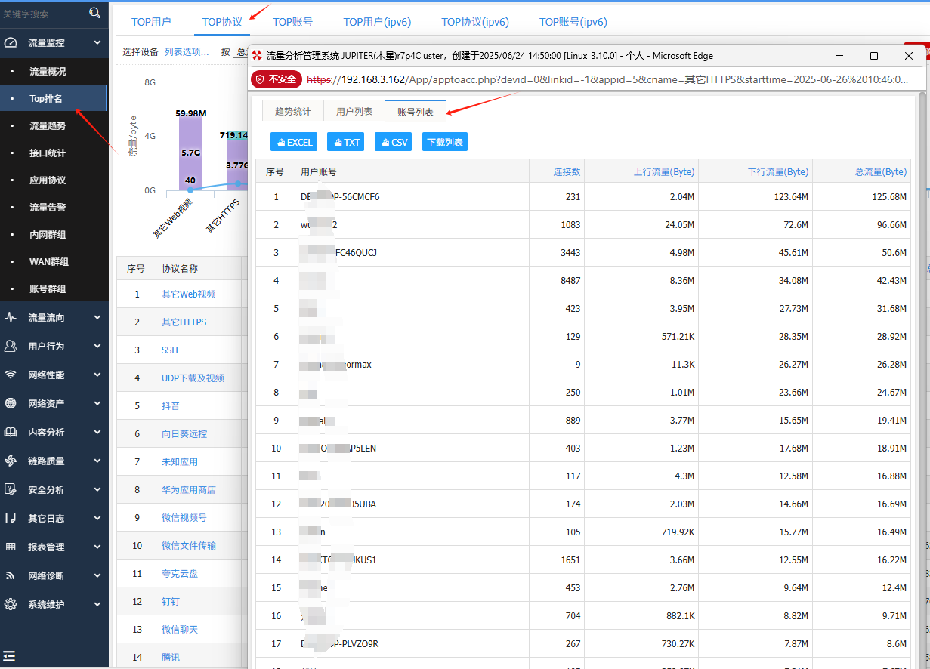Click the search magnifier icon in sidebar
The width and height of the screenshot is (930, 669).
[x=94, y=13]
